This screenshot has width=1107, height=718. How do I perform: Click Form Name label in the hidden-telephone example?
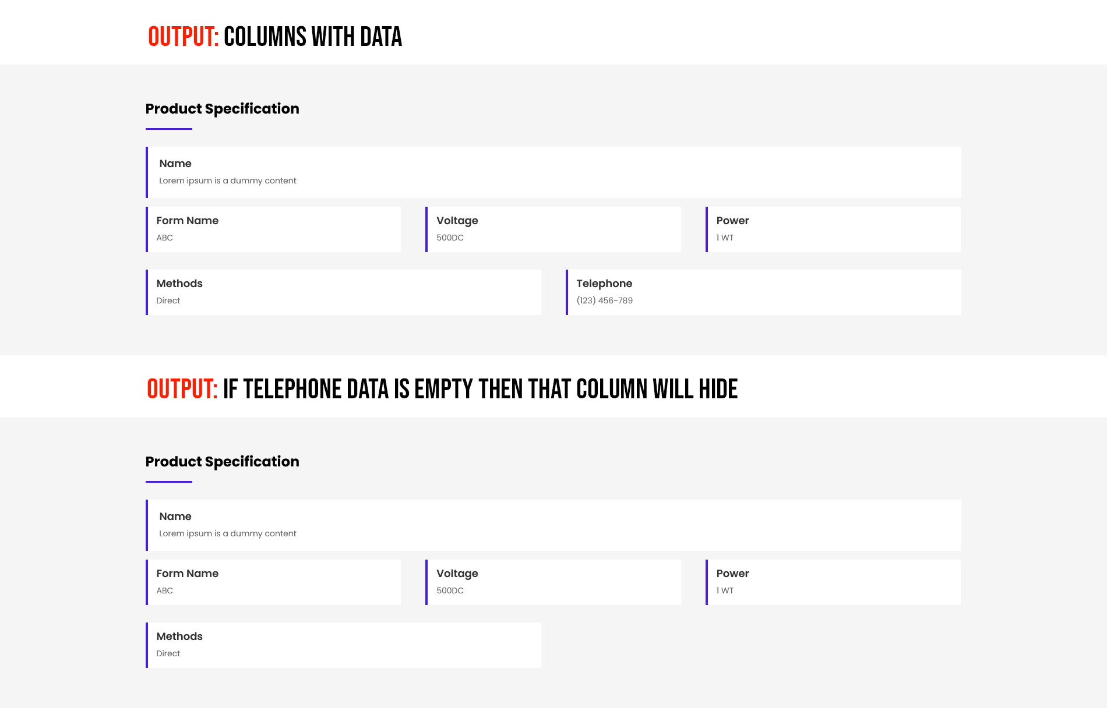click(187, 574)
